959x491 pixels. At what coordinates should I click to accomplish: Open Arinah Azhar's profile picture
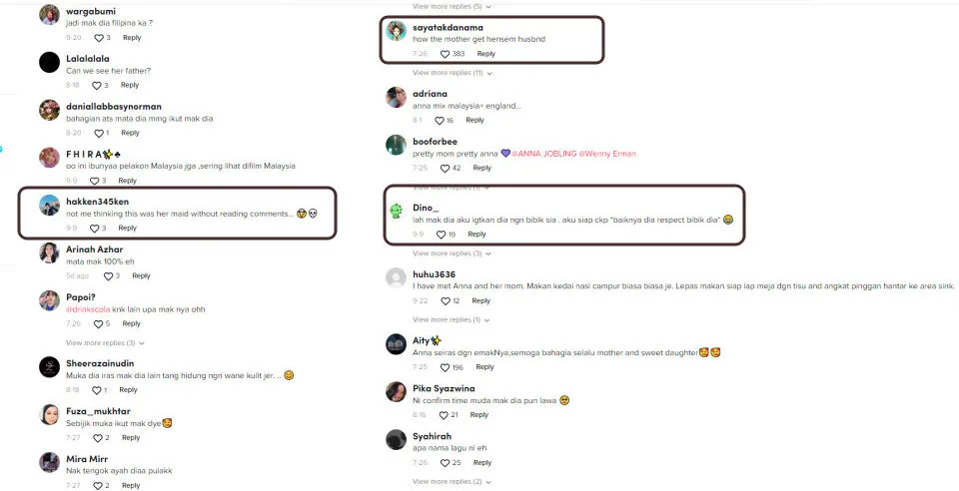tap(49, 253)
